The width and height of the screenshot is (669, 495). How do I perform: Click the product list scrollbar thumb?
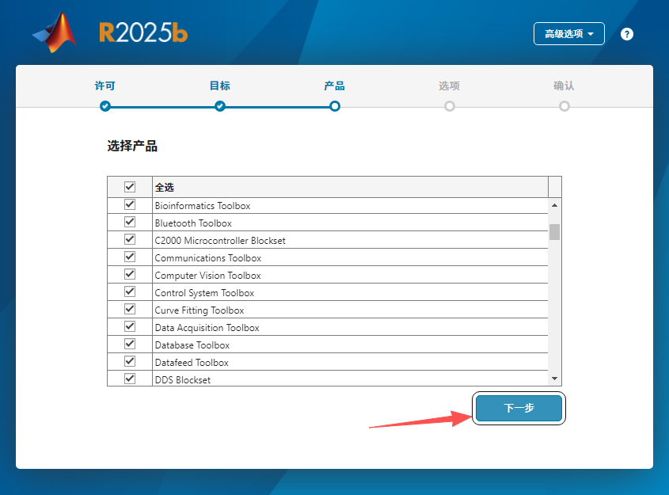point(555,231)
